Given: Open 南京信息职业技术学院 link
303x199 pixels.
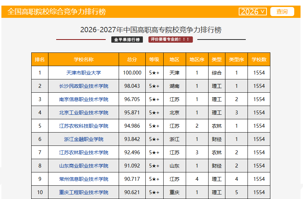Looking at the screenshot, I should tap(84, 99).
